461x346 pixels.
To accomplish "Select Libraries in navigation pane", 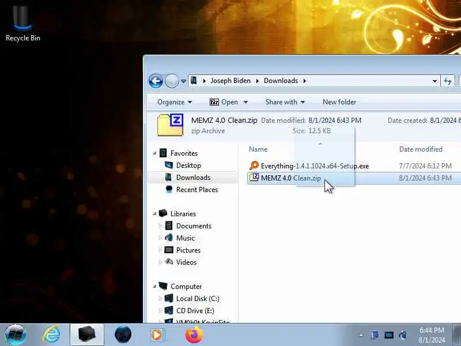I will [183, 213].
